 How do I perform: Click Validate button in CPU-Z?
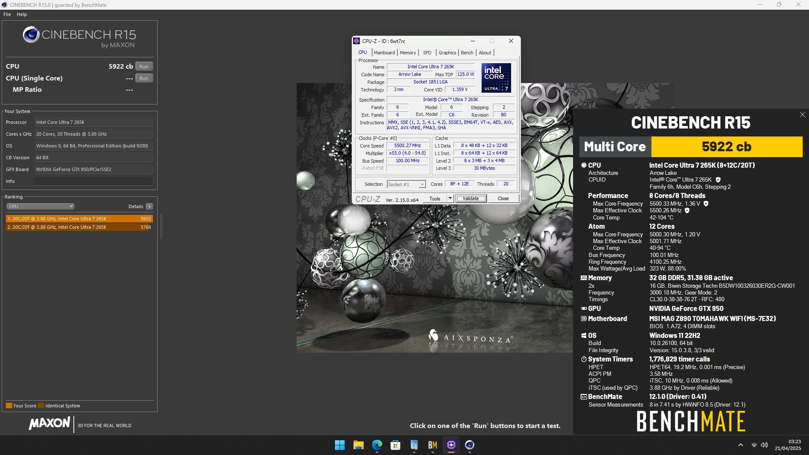tap(471, 198)
